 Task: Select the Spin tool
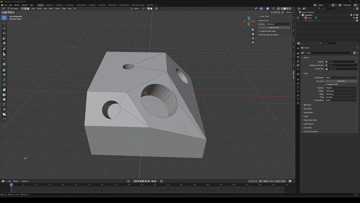[x=4, y=94]
